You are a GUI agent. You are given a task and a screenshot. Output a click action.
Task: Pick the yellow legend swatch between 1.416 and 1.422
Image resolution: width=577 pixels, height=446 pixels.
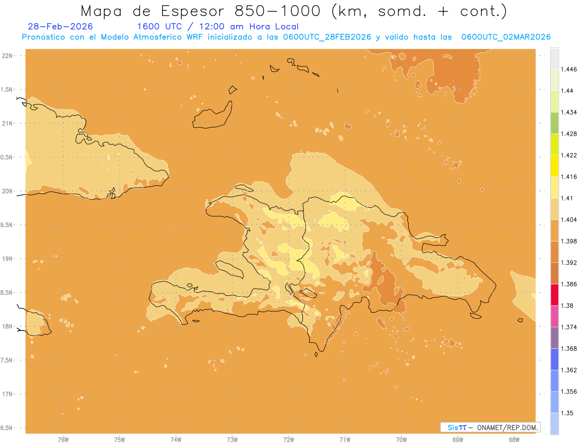[x=554, y=166]
